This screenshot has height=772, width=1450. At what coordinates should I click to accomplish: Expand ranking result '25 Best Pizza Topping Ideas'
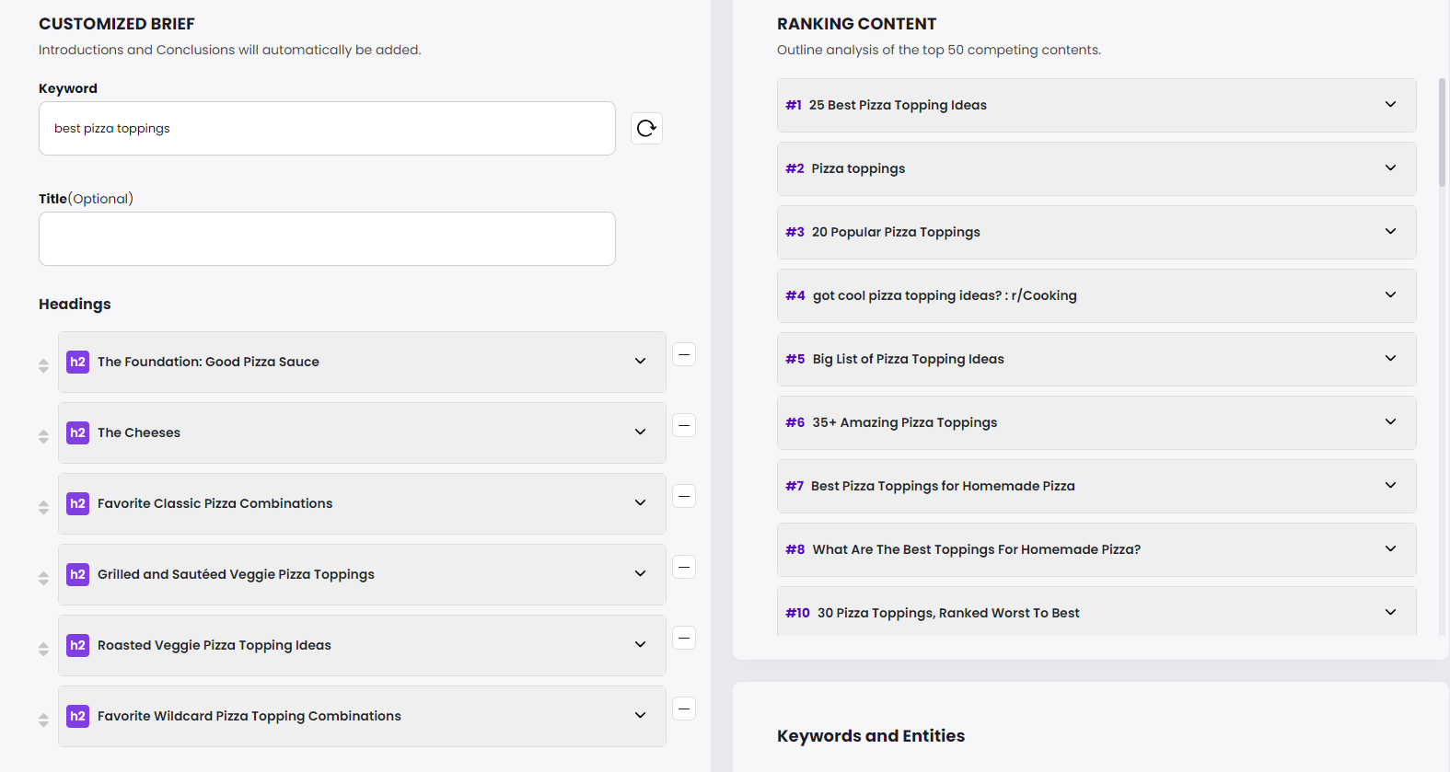pyautogui.click(x=1390, y=105)
